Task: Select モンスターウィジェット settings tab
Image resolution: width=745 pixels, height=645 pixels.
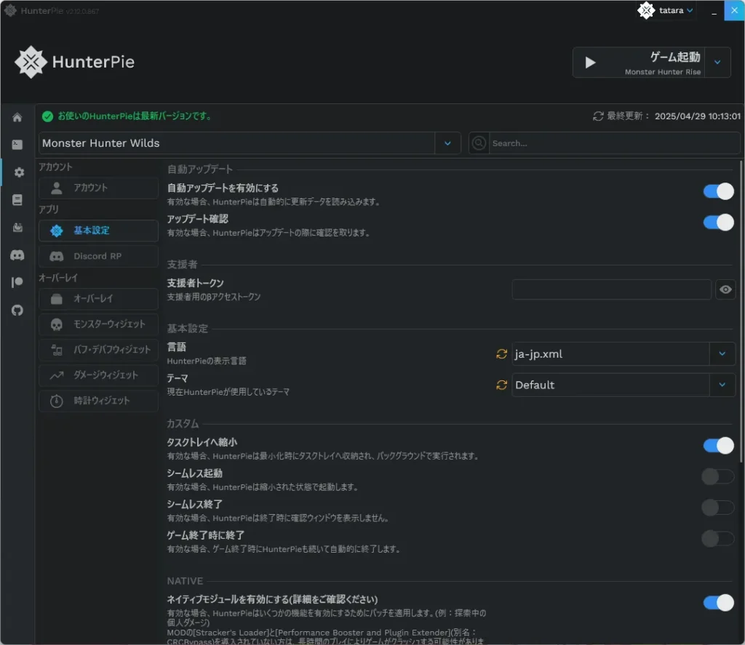Action: (98, 324)
